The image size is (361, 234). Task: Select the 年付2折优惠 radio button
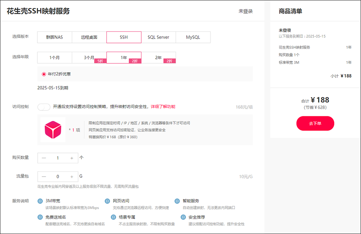(44, 74)
